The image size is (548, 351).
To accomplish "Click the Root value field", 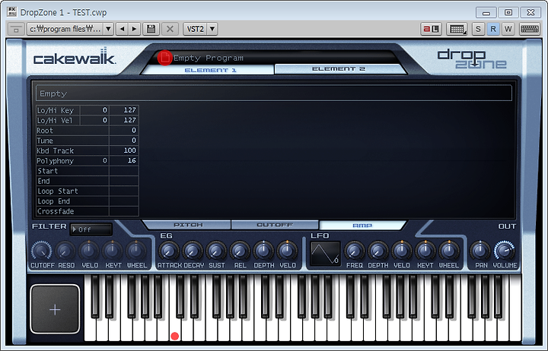I will [x=124, y=131].
